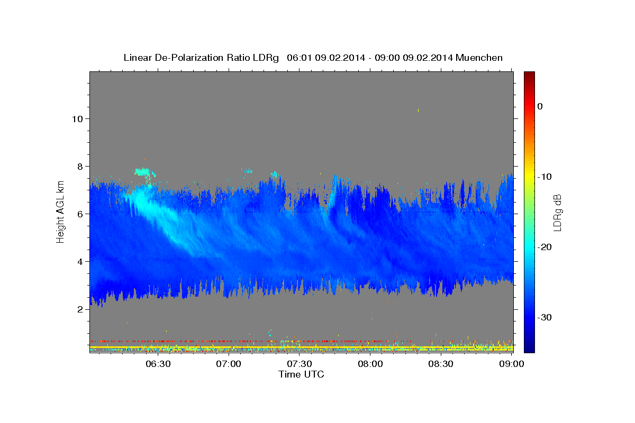Click the 'Time UTC' axis label
This screenshot has width=635, height=423.
(301, 374)
